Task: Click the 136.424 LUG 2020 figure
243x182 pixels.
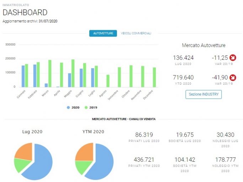Action: [183, 58]
